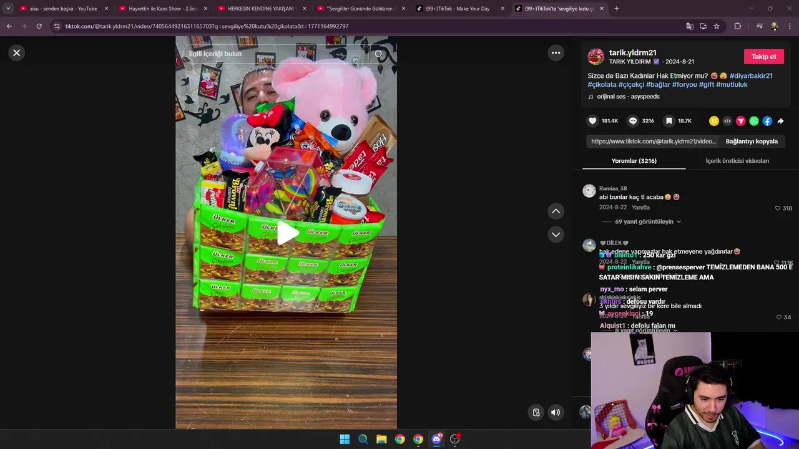The image size is (799, 449).
Task: Open tab search dropdown arrow
Action: tap(8, 9)
